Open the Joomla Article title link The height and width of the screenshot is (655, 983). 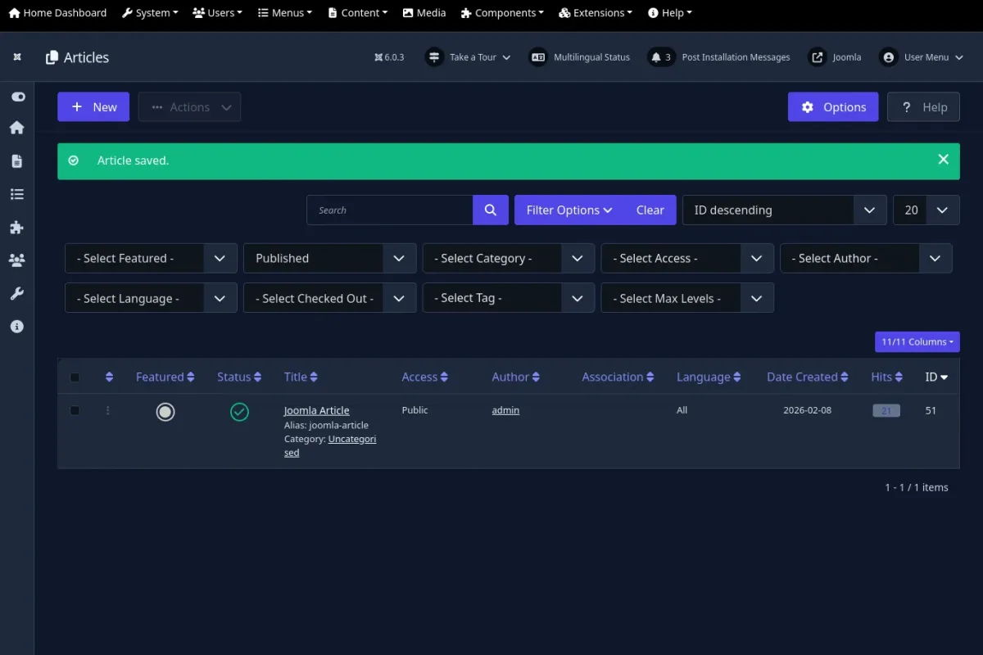(x=316, y=410)
